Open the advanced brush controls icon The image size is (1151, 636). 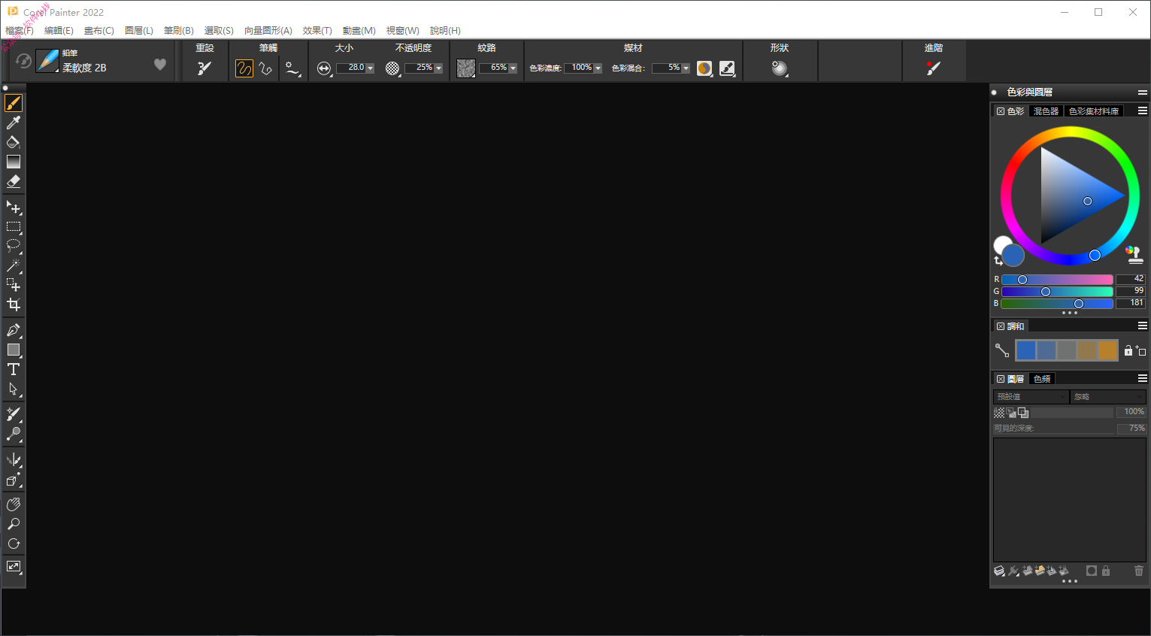934,68
